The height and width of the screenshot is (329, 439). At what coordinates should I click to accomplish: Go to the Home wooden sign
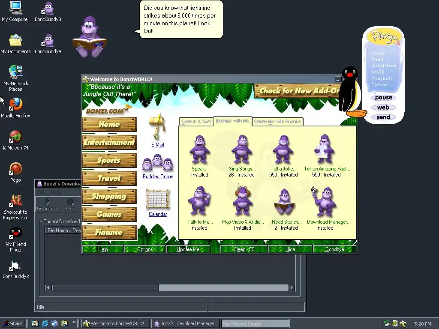109,124
